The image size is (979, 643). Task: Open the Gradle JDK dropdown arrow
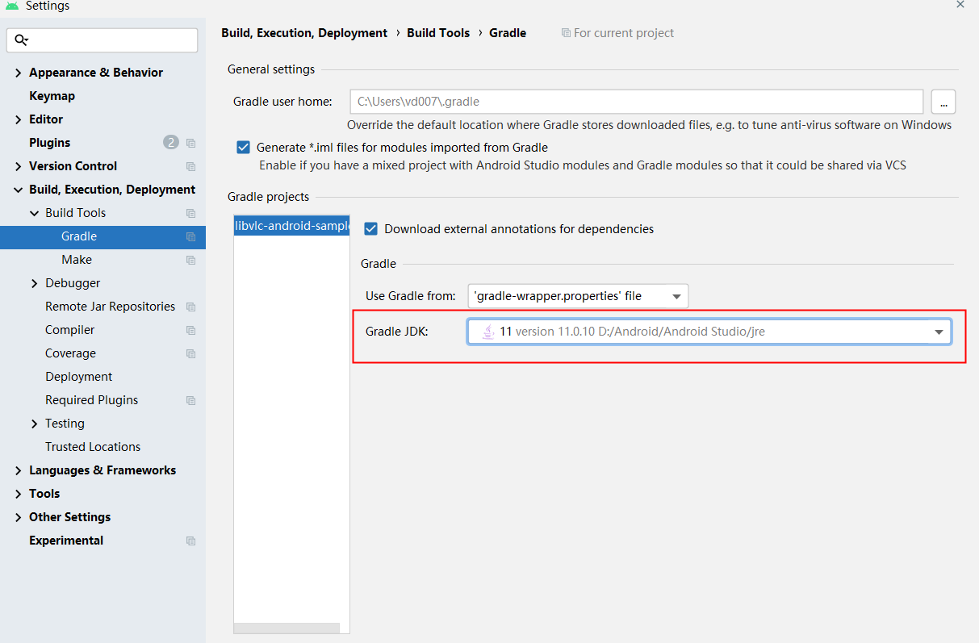click(x=939, y=332)
